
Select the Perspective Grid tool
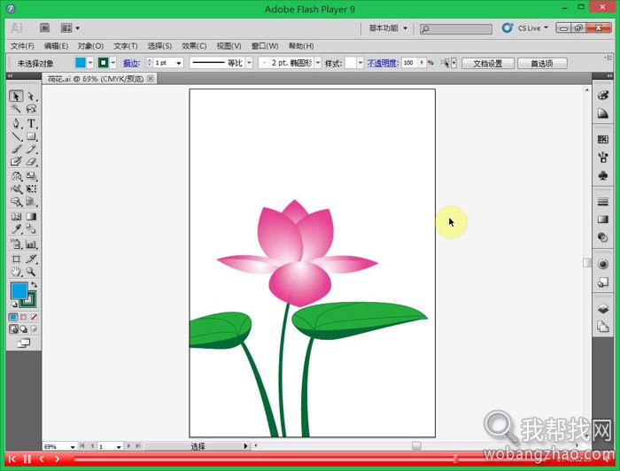[x=31, y=202]
